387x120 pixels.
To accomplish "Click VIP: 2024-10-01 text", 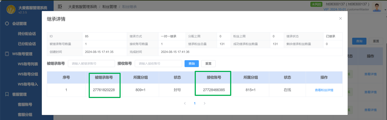I will [x=335, y=9].
